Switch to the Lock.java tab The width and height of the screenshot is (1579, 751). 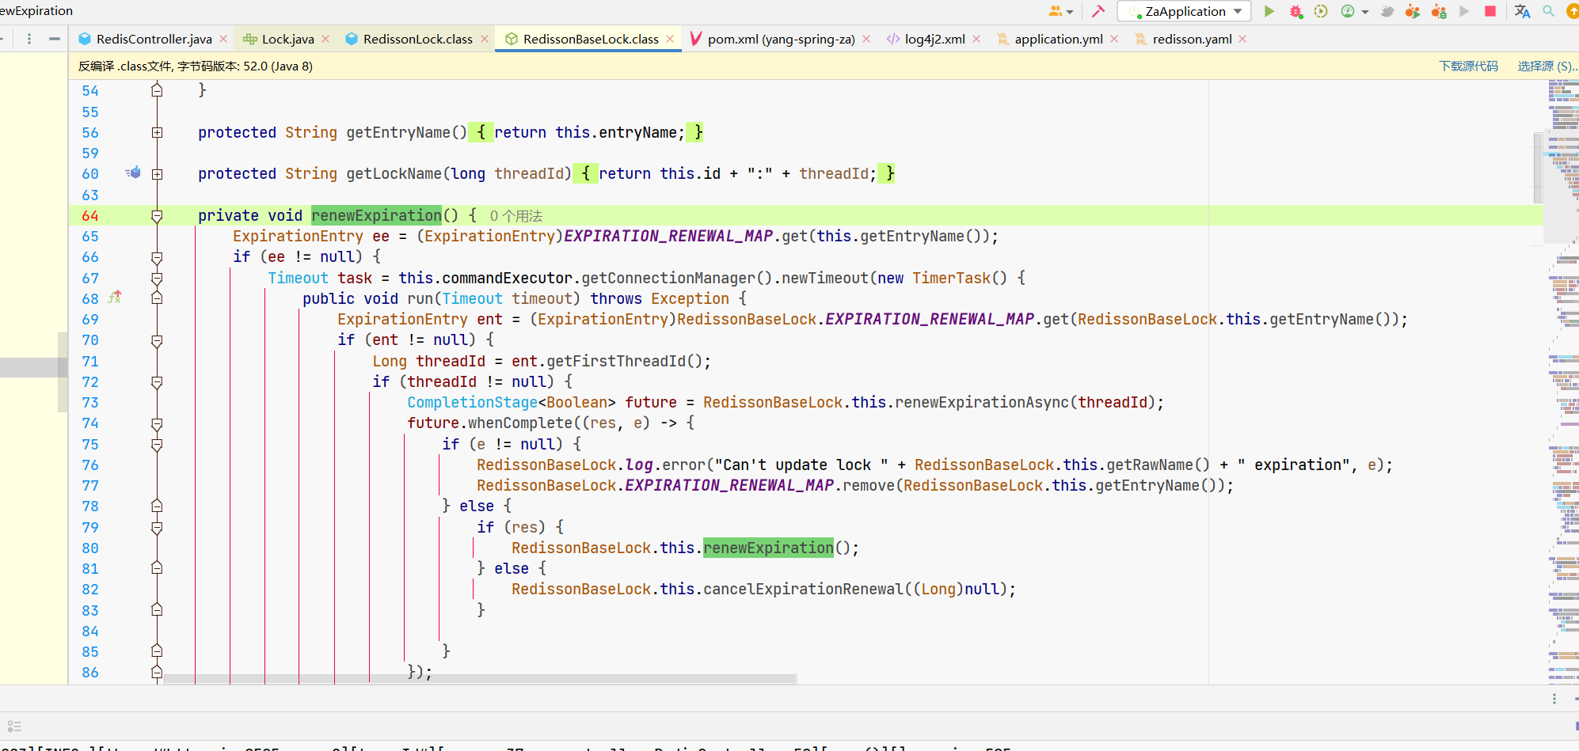(x=287, y=39)
